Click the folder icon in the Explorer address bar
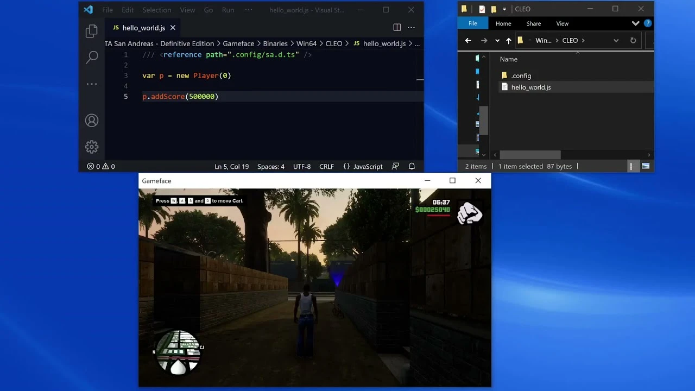Viewport: 695px width, 391px height. tap(521, 41)
